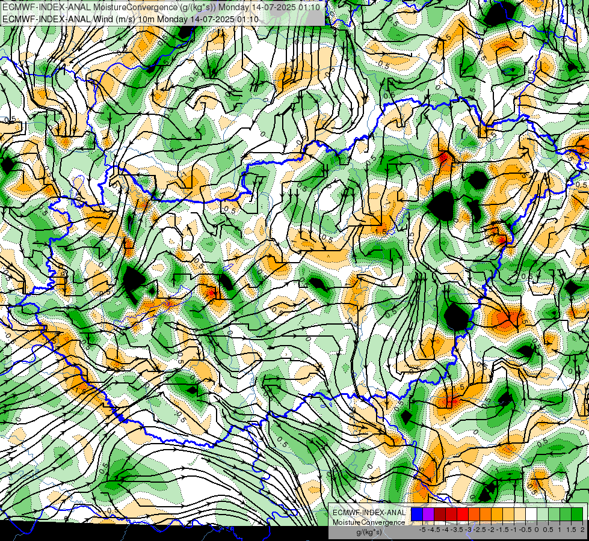Pick the orange-red swatch between -3 and -2.5

(x=474, y=514)
